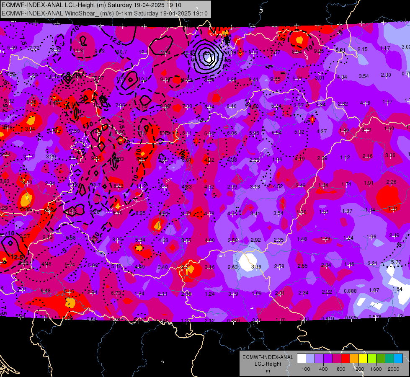Viewport: 410px width, 377px height.
Task: Click the grid value 8.94
Action: [297, 52]
